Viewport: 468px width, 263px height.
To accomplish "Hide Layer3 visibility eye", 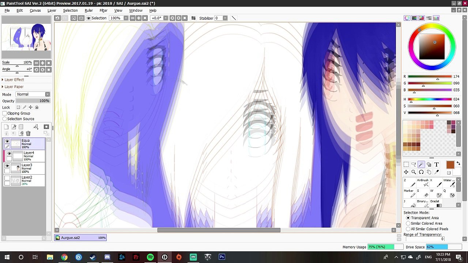I will coord(7,166).
